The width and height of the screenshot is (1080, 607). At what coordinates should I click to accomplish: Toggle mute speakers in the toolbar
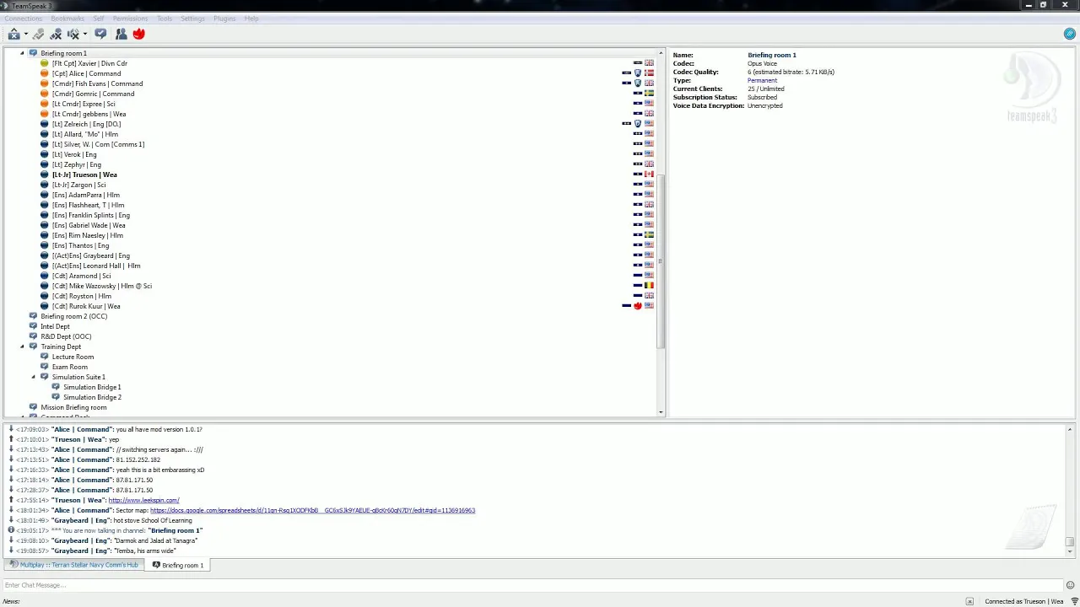tap(73, 34)
